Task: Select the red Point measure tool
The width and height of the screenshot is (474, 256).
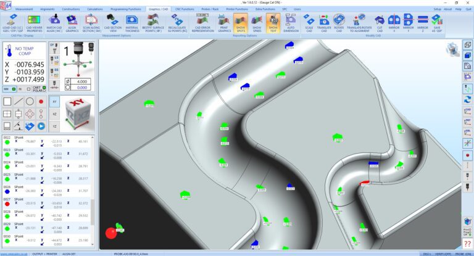Action: tap(41, 102)
